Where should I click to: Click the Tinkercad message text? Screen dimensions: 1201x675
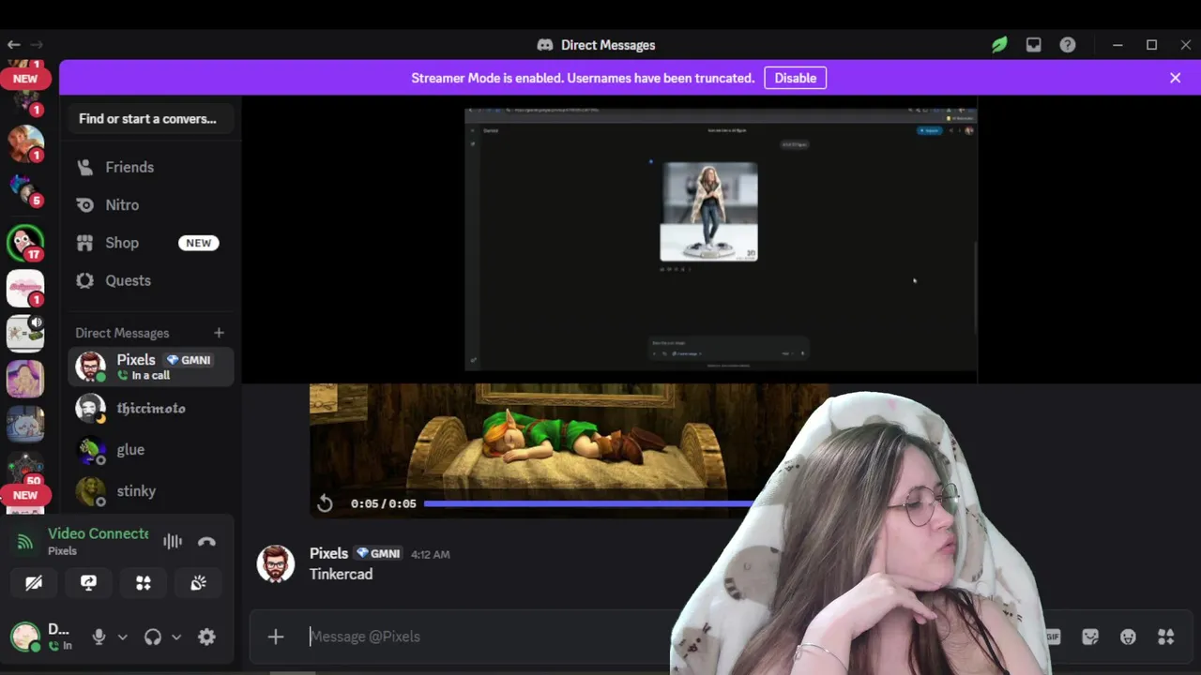pyautogui.click(x=341, y=574)
